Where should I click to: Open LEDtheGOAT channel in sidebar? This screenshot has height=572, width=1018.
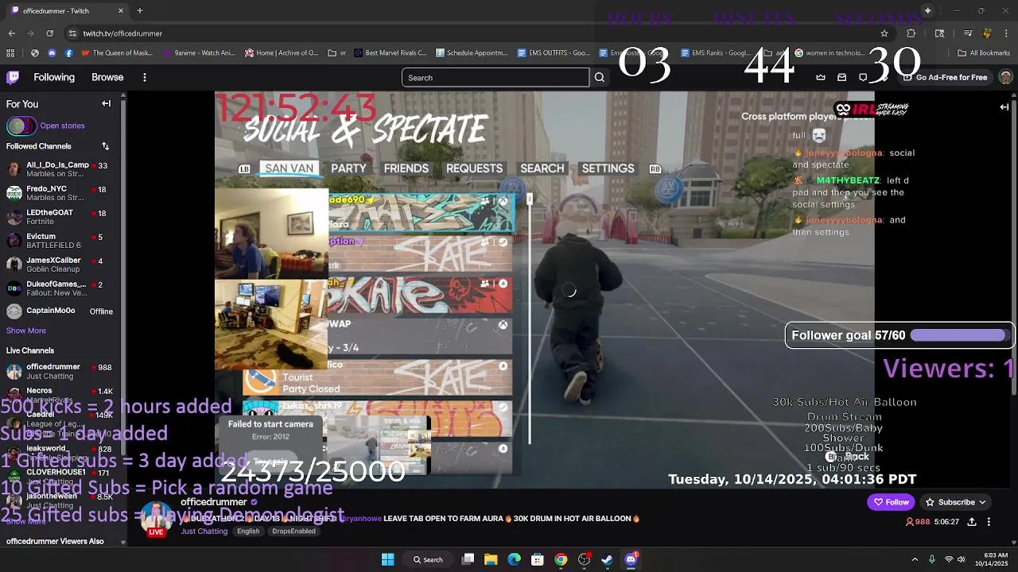click(x=61, y=217)
